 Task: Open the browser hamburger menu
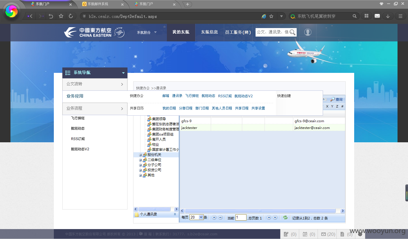click(400, 16)
